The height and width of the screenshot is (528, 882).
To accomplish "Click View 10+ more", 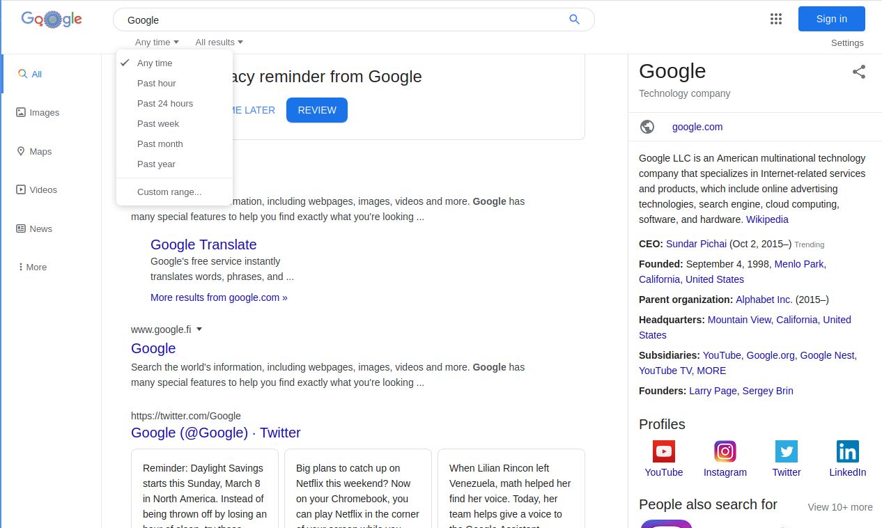I will (840, 507).
